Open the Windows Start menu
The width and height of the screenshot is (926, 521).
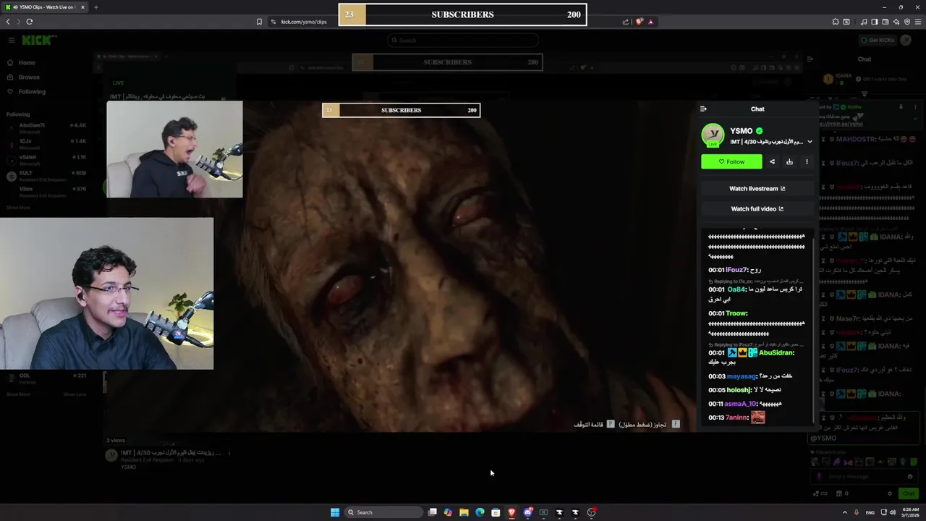point(335,512)
